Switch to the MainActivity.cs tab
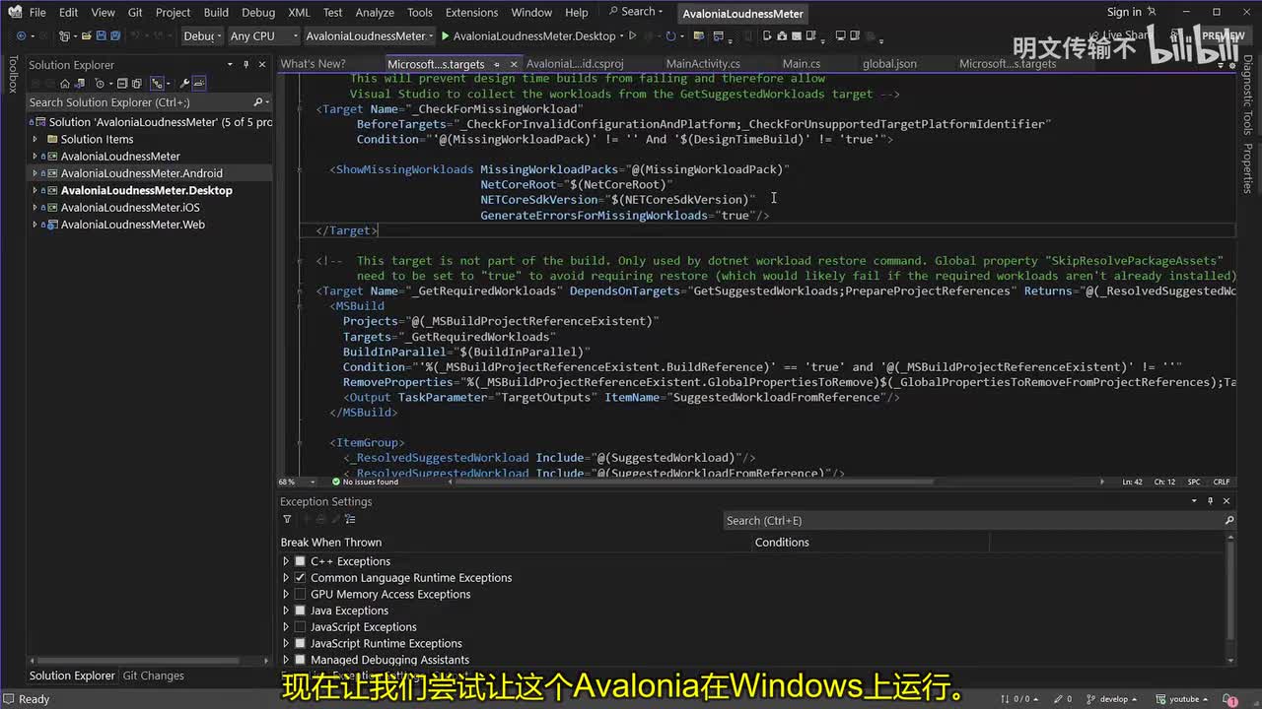Image resolution: width=1262 pixels, height=709 pixels. click(x=703, y=64)
